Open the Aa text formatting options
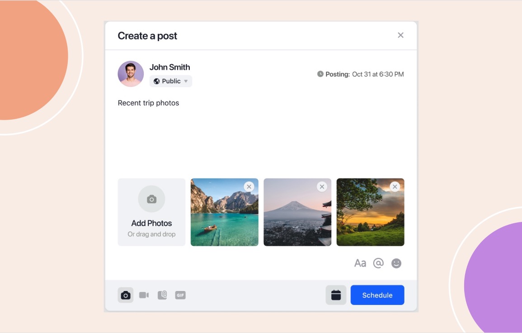Viewport: 522px width, 333px height. 360,263
